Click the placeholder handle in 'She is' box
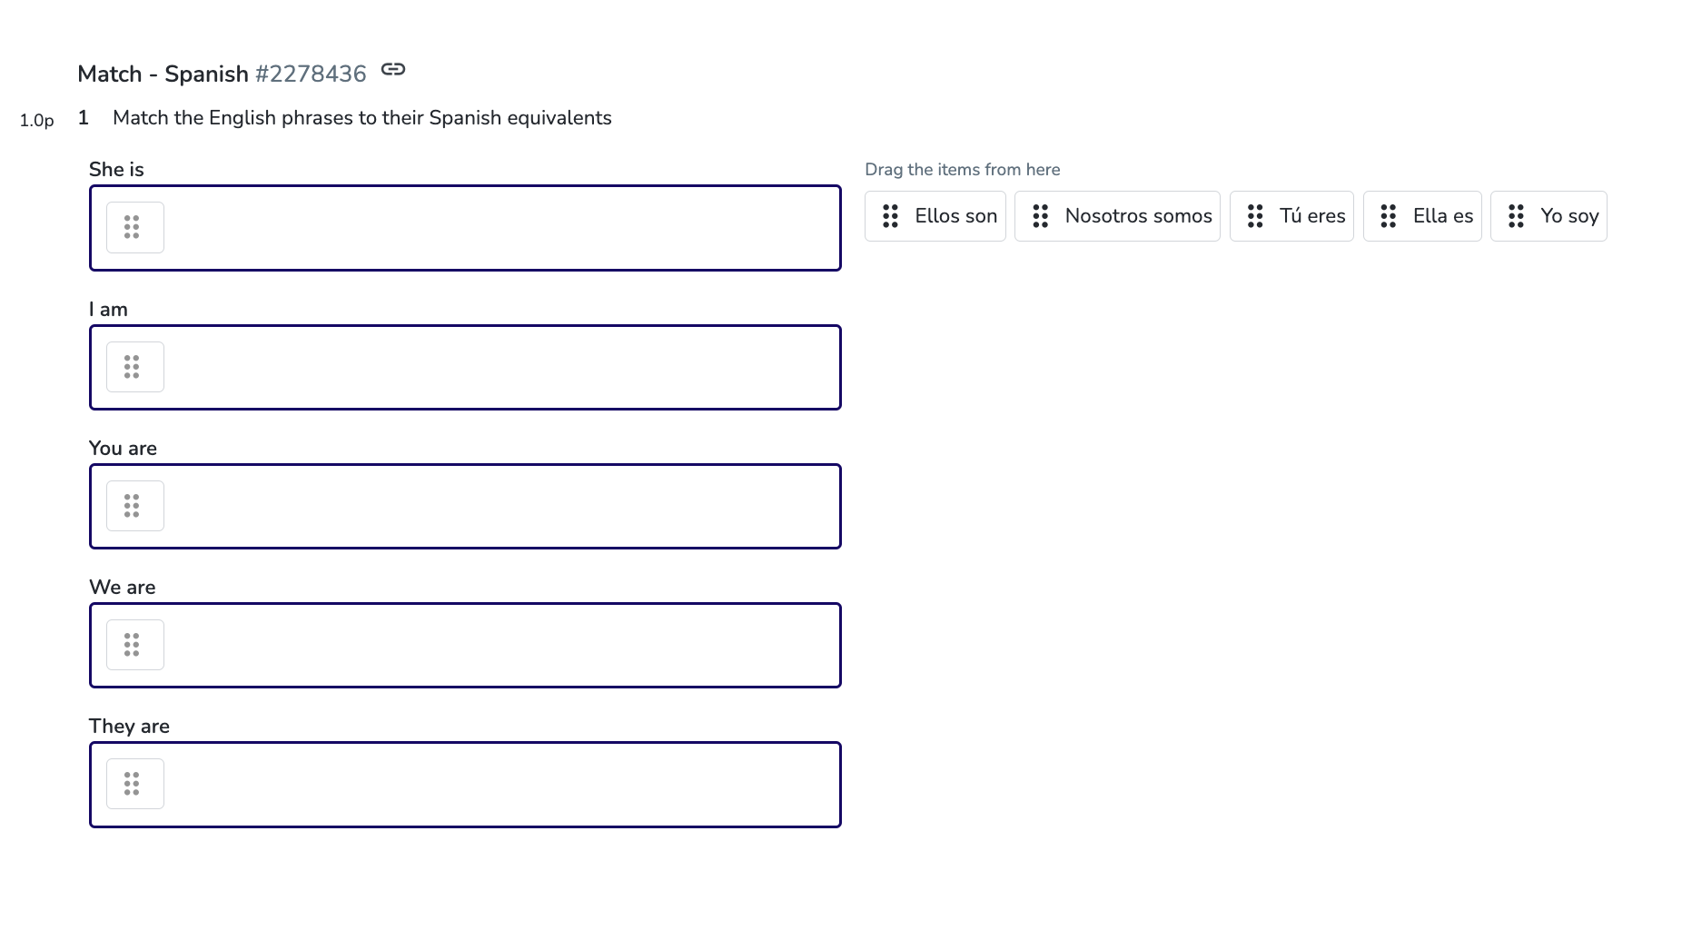1682x930 pixels. (x=135, y=227)
